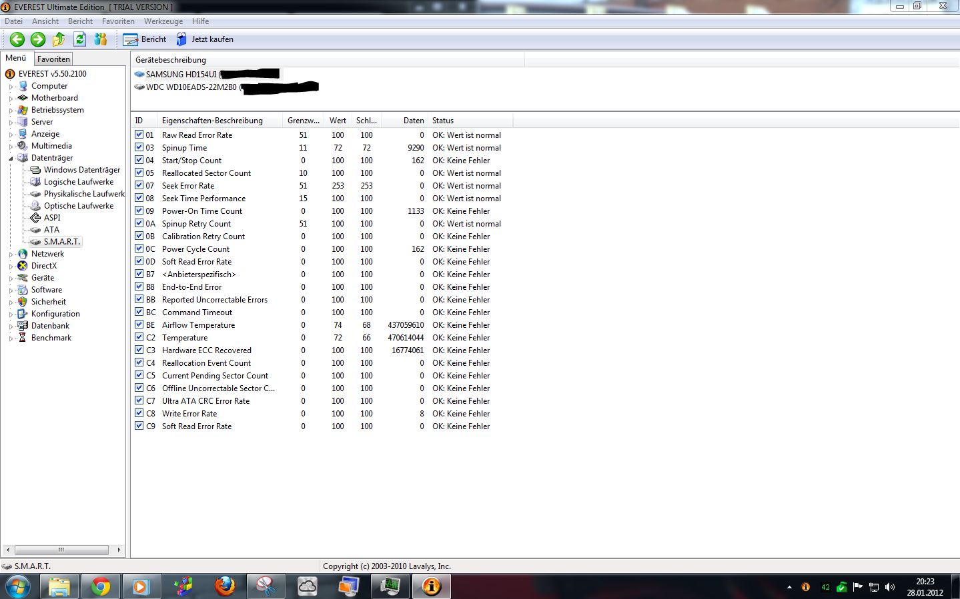Click the Eigenschaften-Beschreibung column header

pos(220,121)
